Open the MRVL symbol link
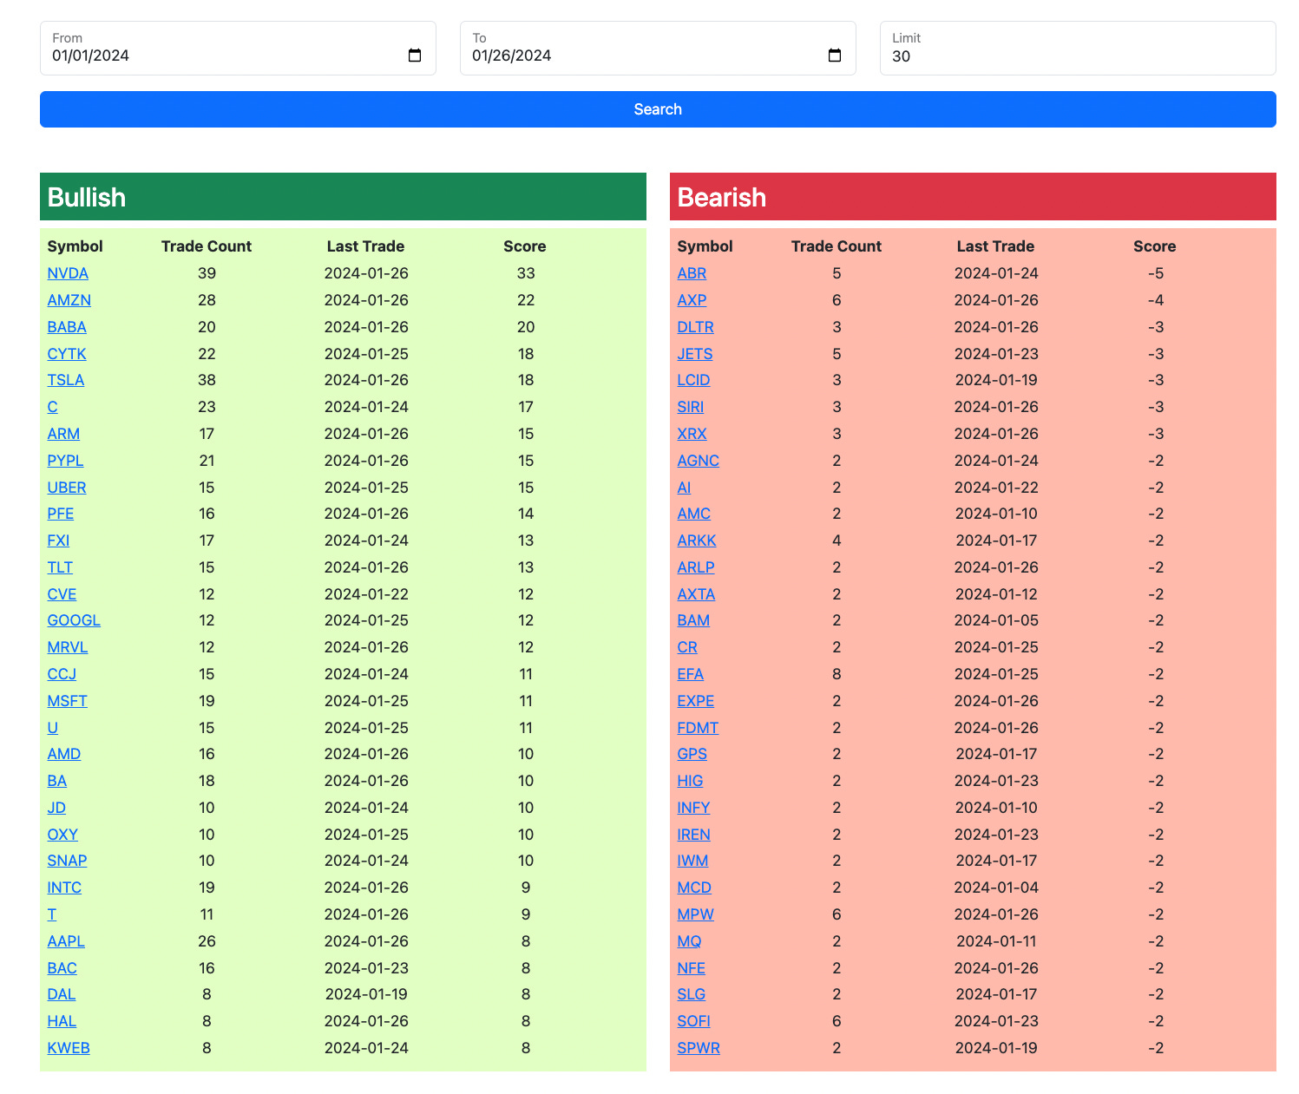Screen dimensions: 1299x1094 coord(68,647)
